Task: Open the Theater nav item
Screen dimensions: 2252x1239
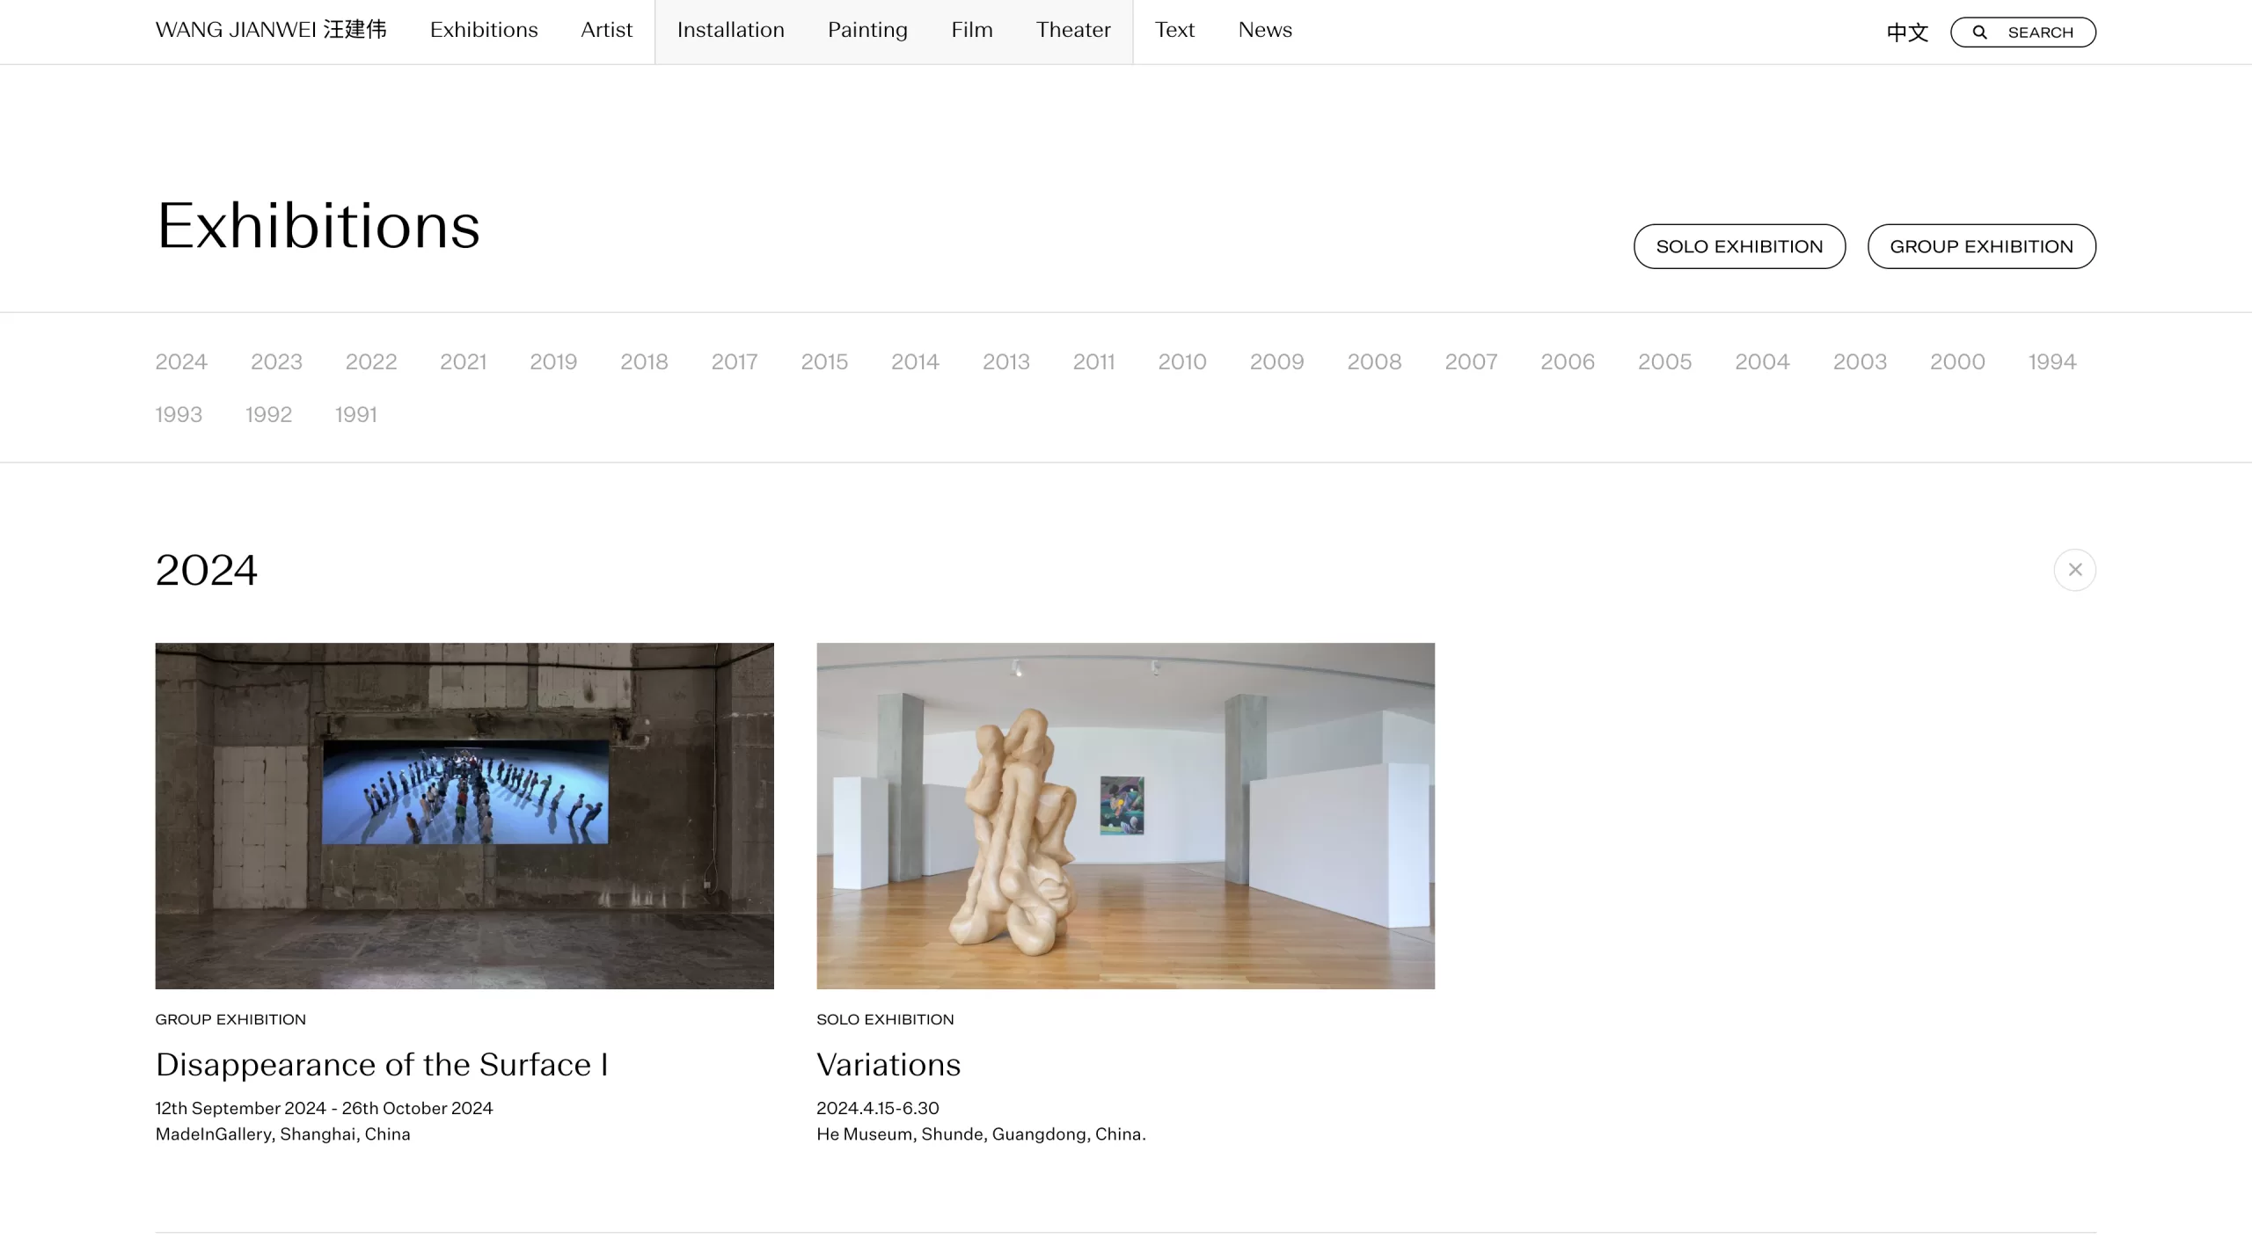Action: click(x=1073, y=30)
